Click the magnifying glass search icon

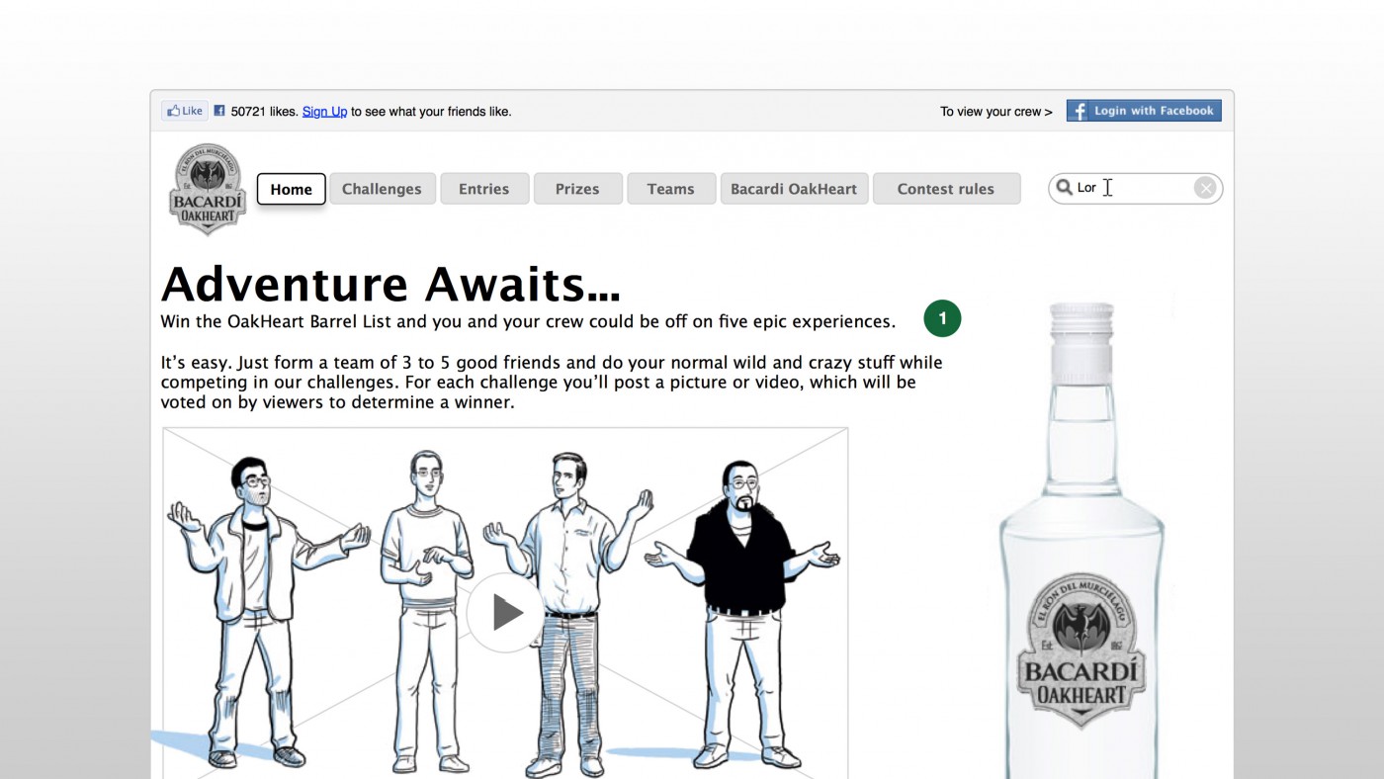click(x=1064, y=187)
